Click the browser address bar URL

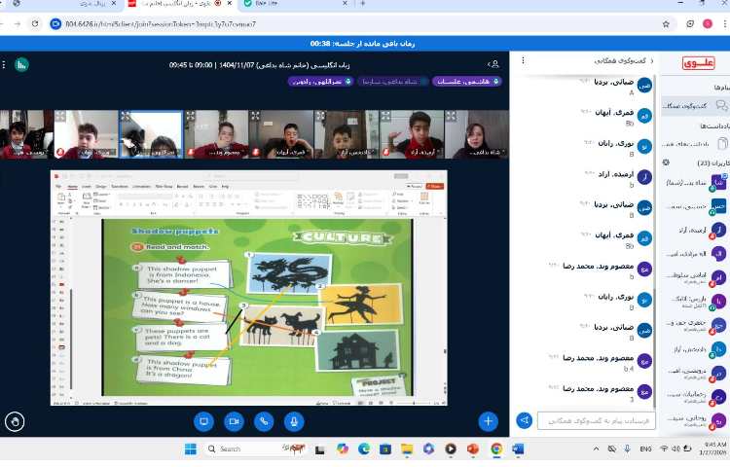click(161, 23)
